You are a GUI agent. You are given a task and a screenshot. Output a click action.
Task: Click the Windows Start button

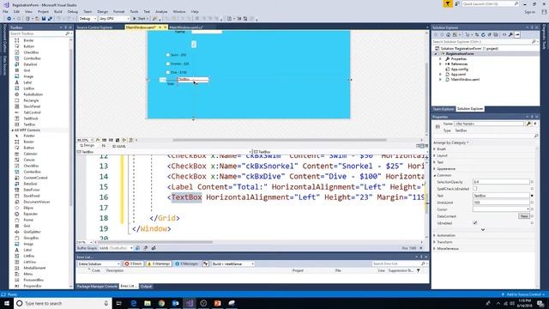pos(7,303)
